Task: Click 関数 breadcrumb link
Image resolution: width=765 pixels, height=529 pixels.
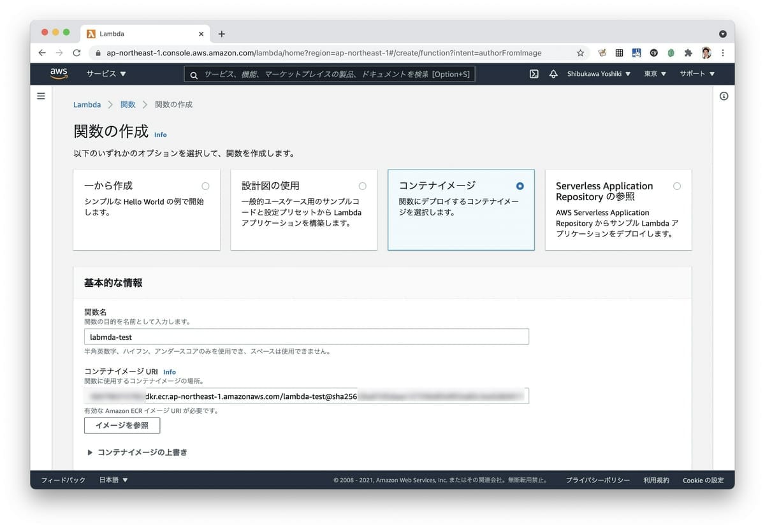Action: pos(128,105)
